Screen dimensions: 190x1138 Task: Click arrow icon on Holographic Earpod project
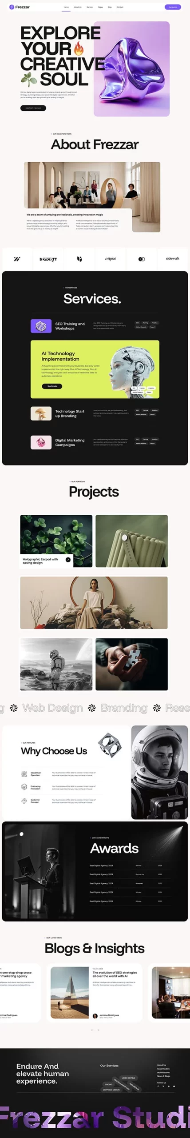coord(68,560)
